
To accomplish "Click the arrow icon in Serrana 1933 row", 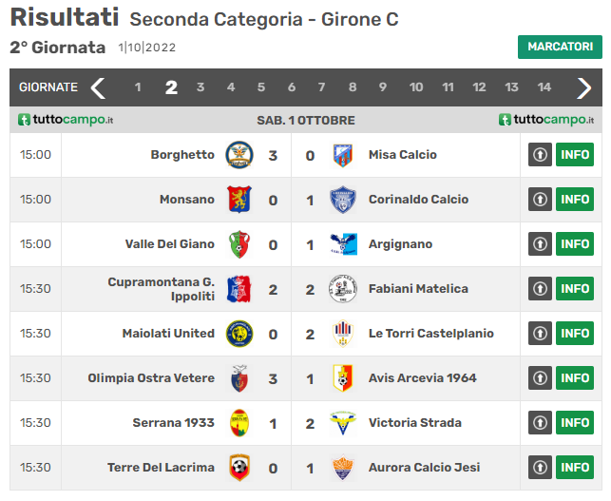I will click(540, 423).
